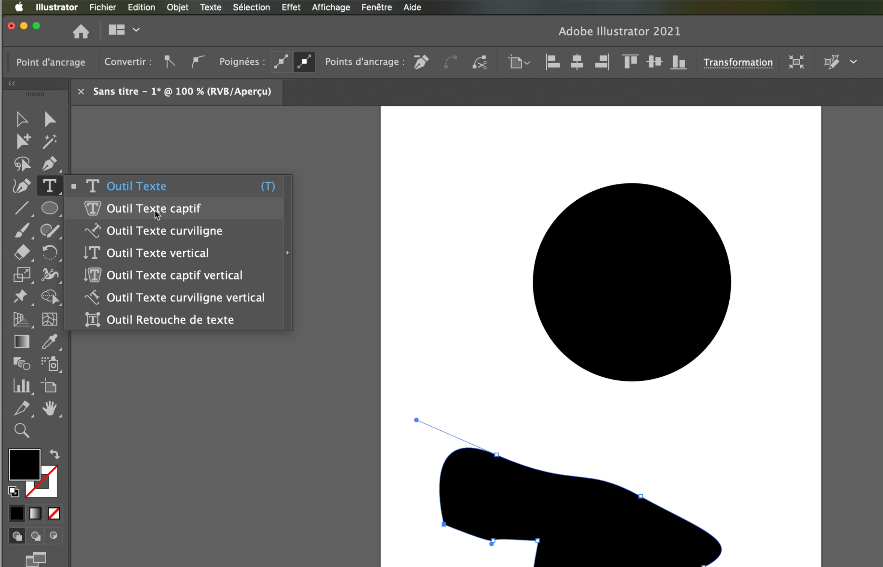Remove selected anchor points

[422, 62]
